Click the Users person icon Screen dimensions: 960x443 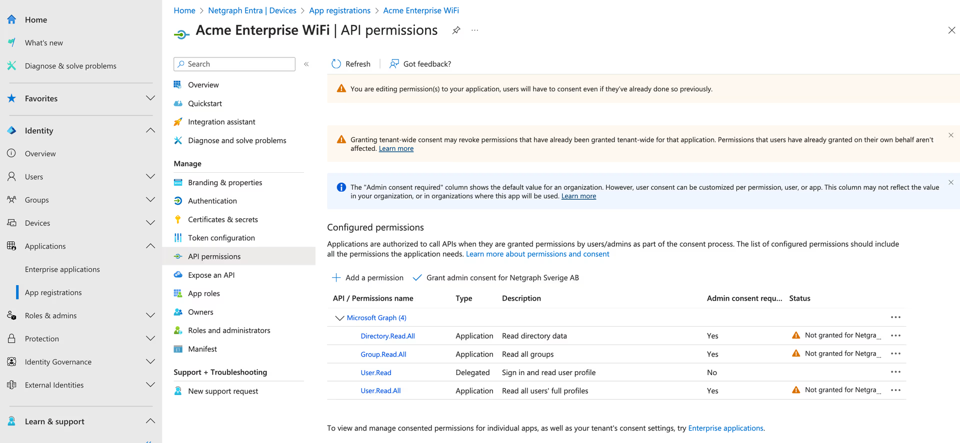(x=11, y=176)
